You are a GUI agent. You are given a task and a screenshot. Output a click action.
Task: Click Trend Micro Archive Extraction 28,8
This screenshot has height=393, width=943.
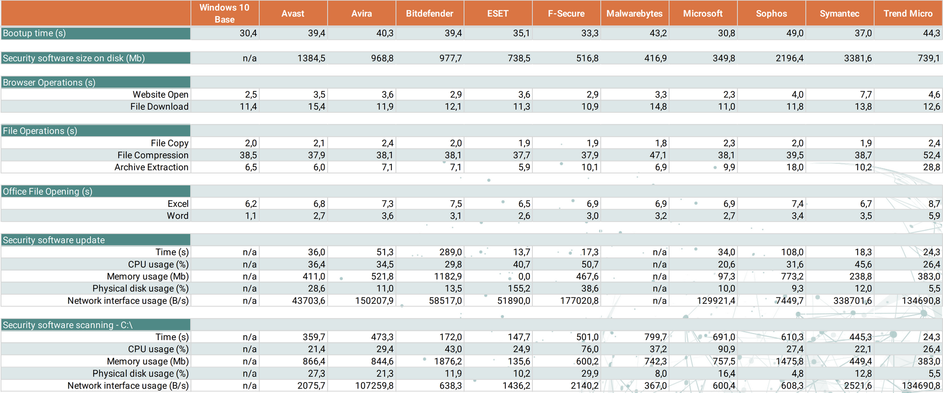click(931, 167)
